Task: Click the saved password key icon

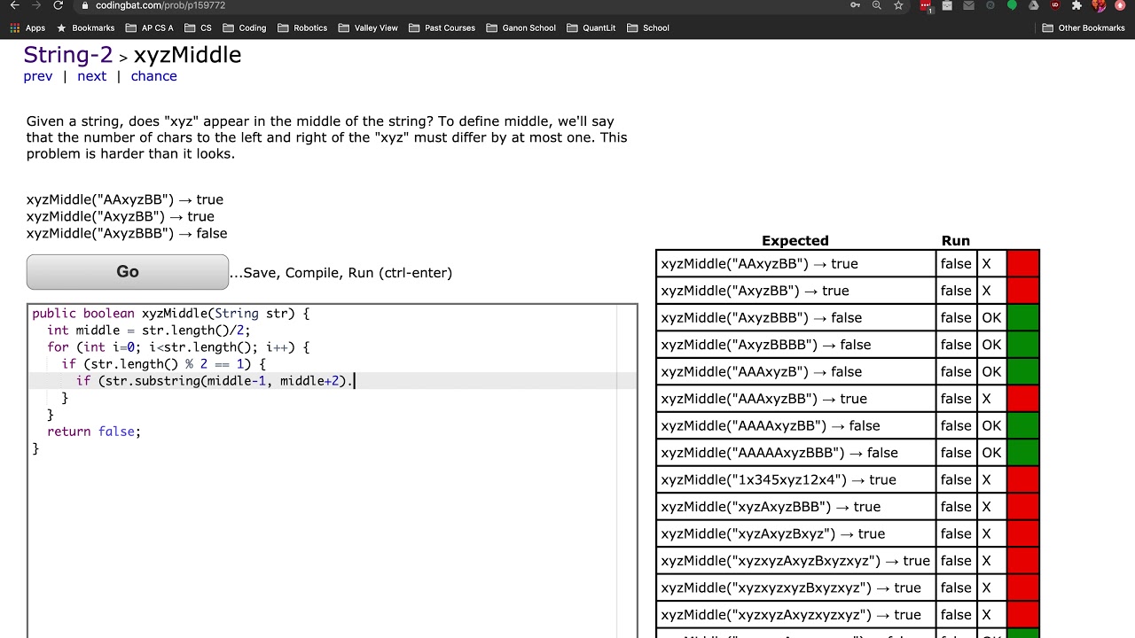Action: (x=855, y=5)
